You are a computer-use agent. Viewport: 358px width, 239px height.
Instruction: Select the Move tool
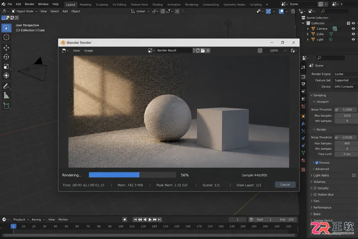pyautogui.click(x=6, y=47)
